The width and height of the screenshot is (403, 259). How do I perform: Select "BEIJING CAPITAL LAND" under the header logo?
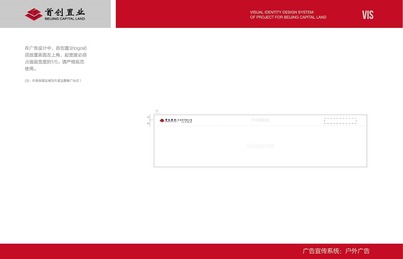tap(65, 19)
